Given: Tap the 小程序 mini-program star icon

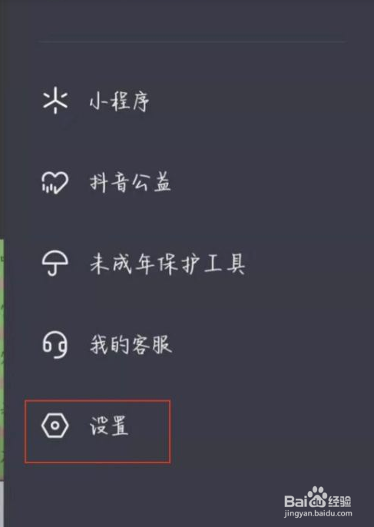Looking at the screenshot, I should tap(55, 101).
